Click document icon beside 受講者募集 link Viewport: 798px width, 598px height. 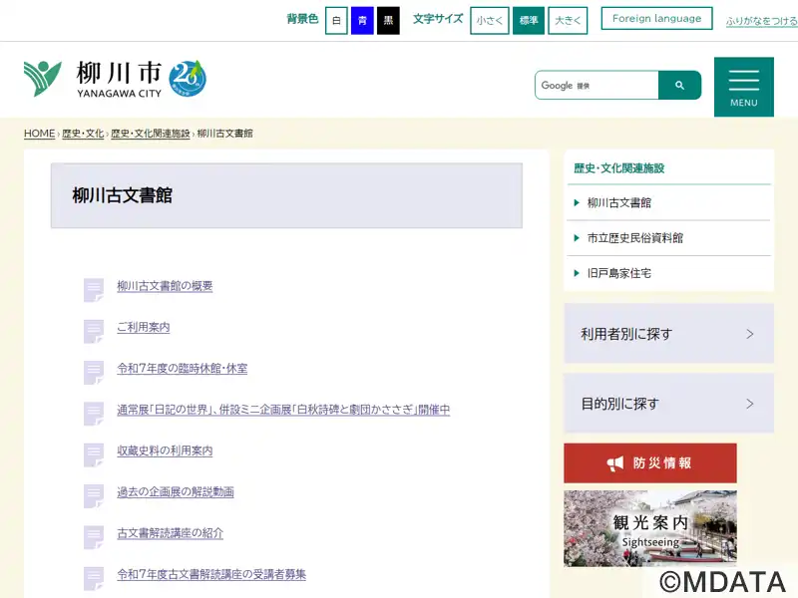[94, 578]
